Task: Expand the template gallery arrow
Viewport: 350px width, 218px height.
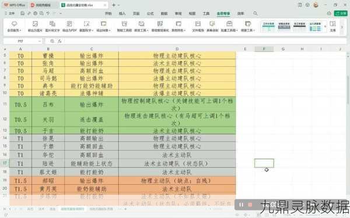Action: (325, 27)
